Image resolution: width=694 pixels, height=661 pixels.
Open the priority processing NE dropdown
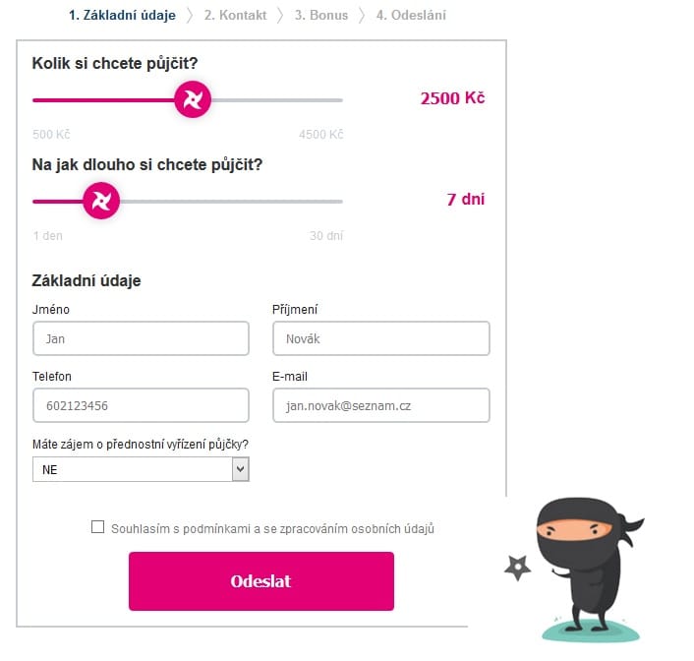(141, 469)
